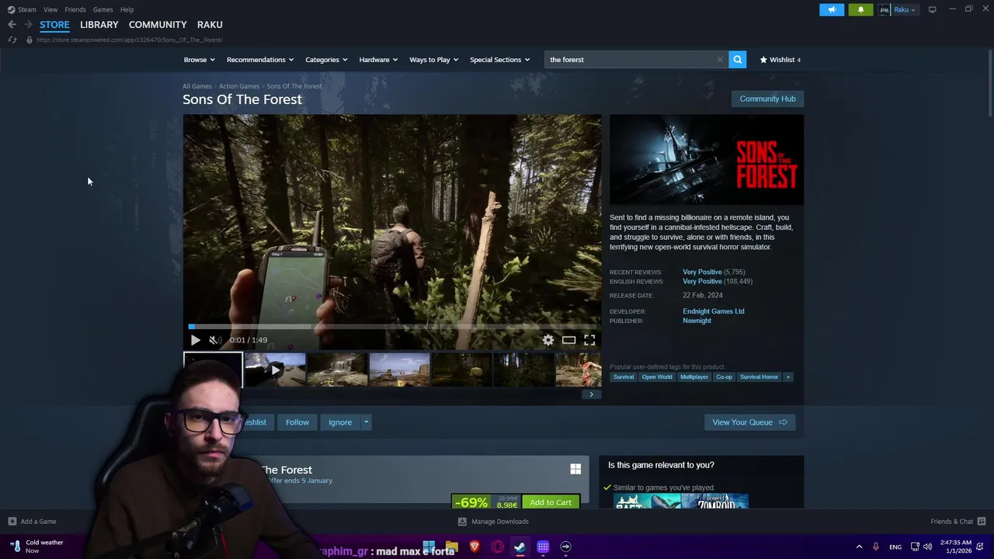
Task: Click the microphone tray icon
Action: (876, 547)
